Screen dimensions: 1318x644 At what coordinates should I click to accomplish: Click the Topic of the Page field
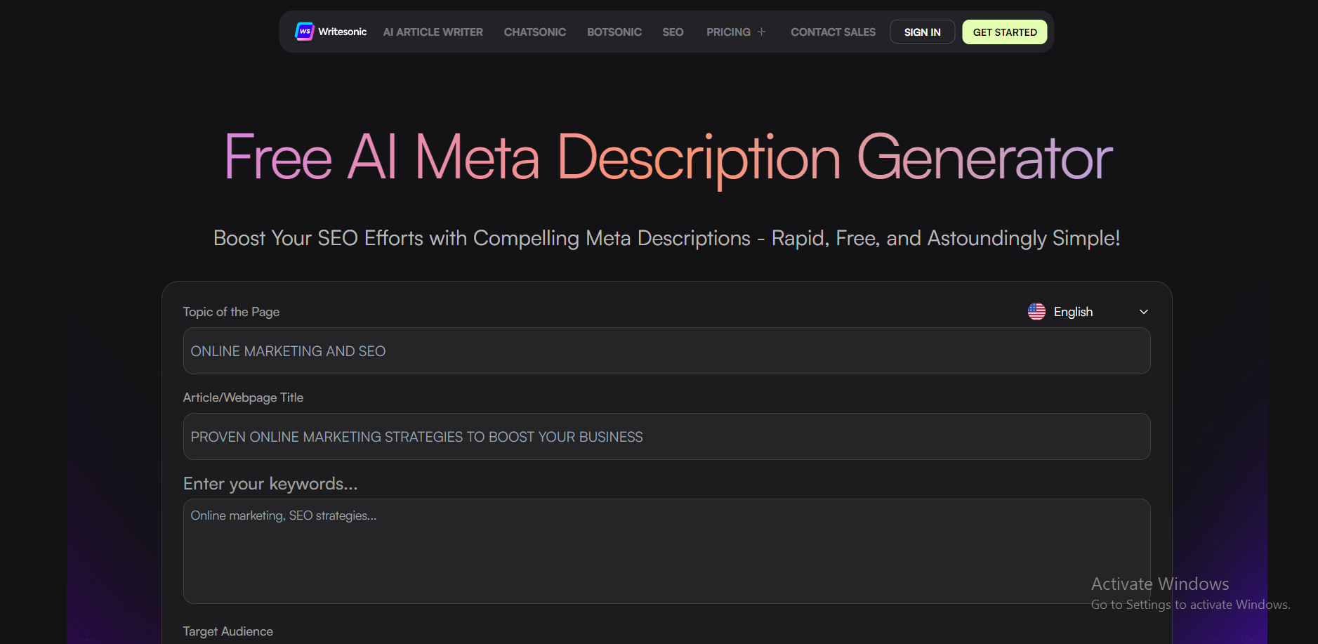666,350
